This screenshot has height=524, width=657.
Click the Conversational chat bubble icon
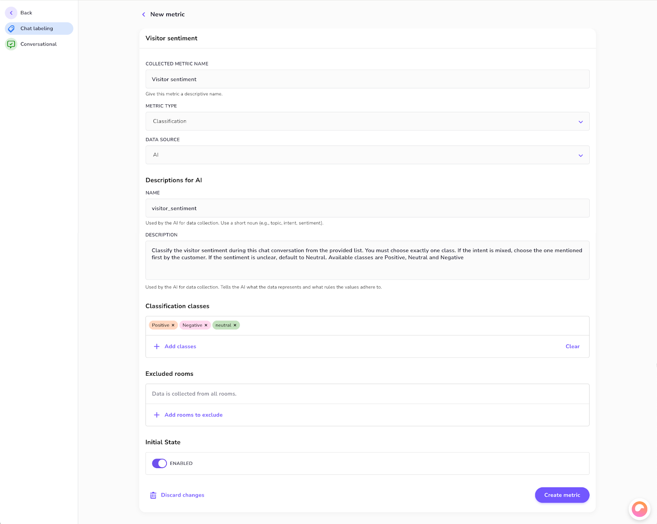[x=11, y=44]
